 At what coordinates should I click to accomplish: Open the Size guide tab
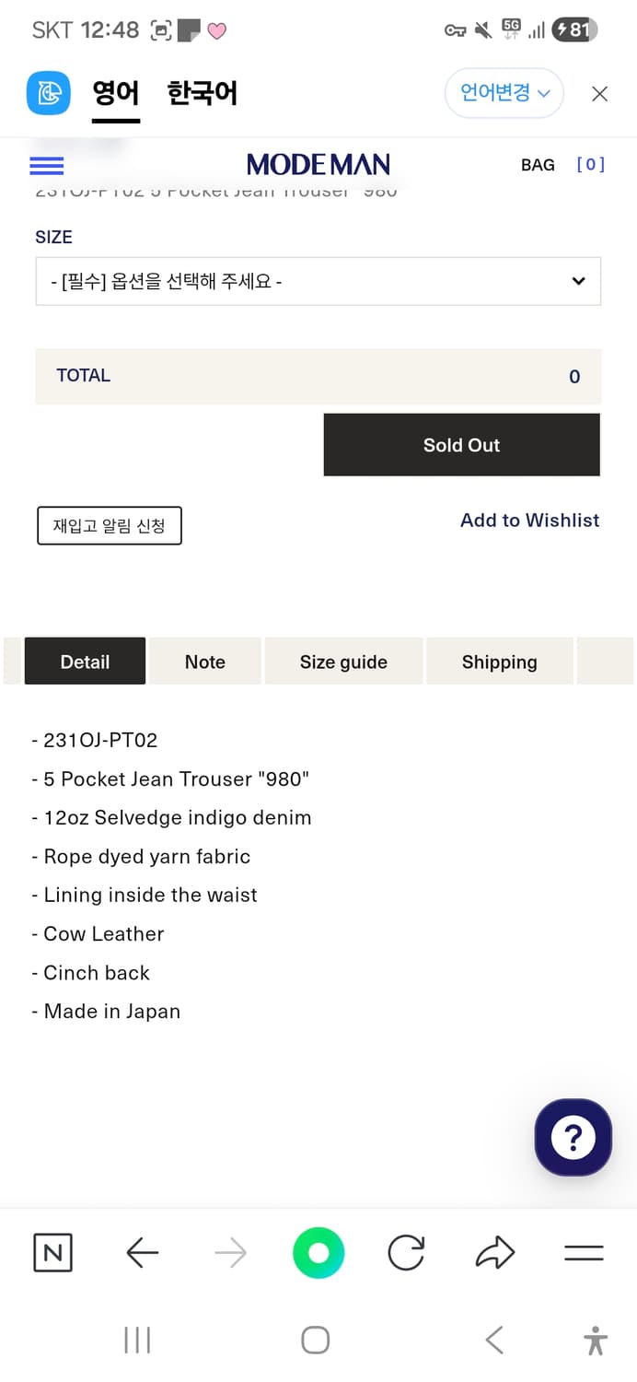pyautogui.click(x=343, y=662)
